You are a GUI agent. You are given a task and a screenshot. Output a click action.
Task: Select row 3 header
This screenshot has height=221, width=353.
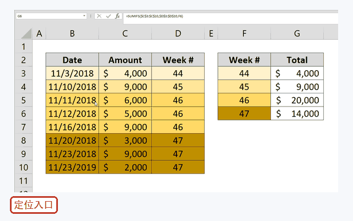pyautogui.click(x=23, y=73)
